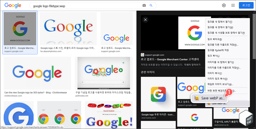Image resolution: width=256 pixels, height=129 pixels.
Task: Open settings gear icon
Action: click(x=224, y=5)
